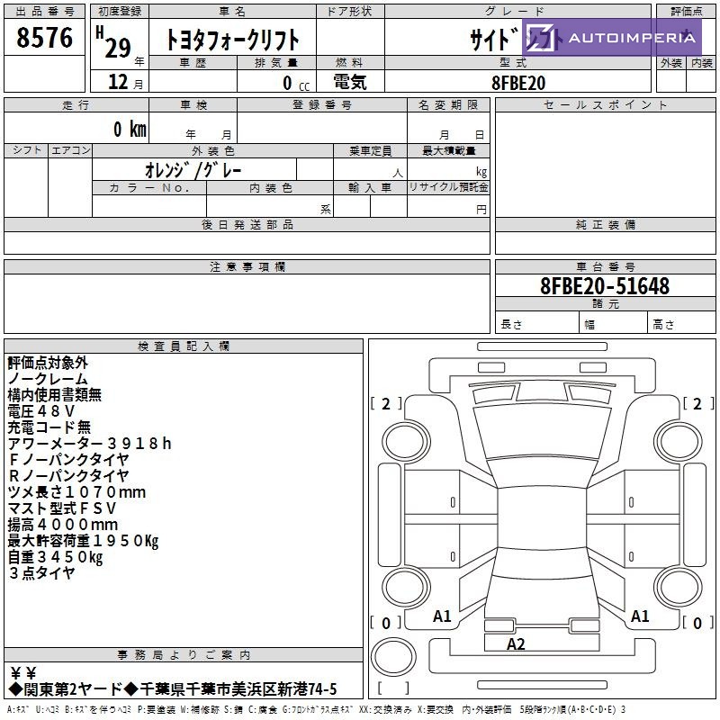Select the 車台番号 header
The width and height of the screenshot is (720, 720).
(606, 266)
